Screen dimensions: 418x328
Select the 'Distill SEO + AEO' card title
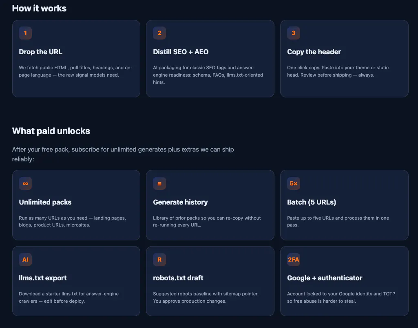coord(181,52)
